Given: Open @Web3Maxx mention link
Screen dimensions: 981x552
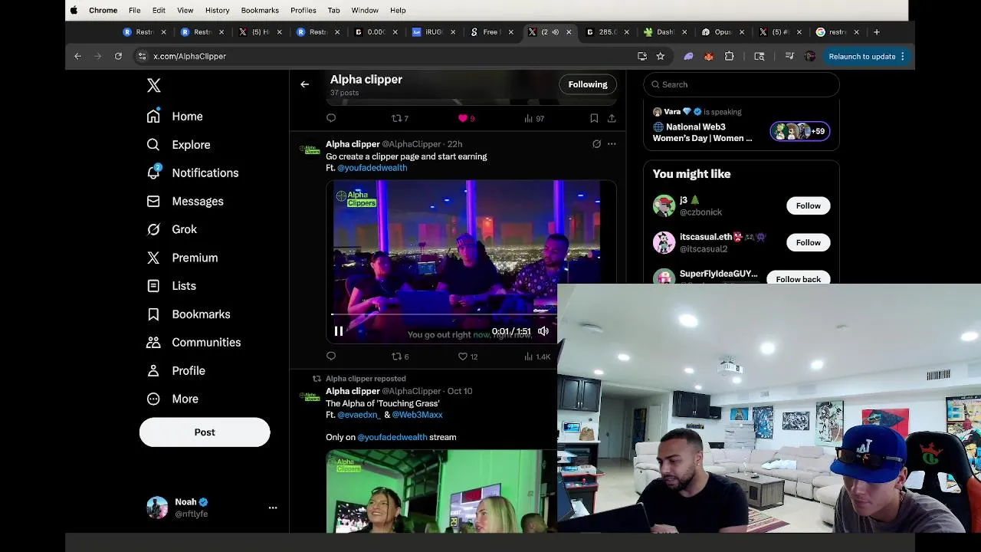Looking at the screenshot, I should point(417,415).
